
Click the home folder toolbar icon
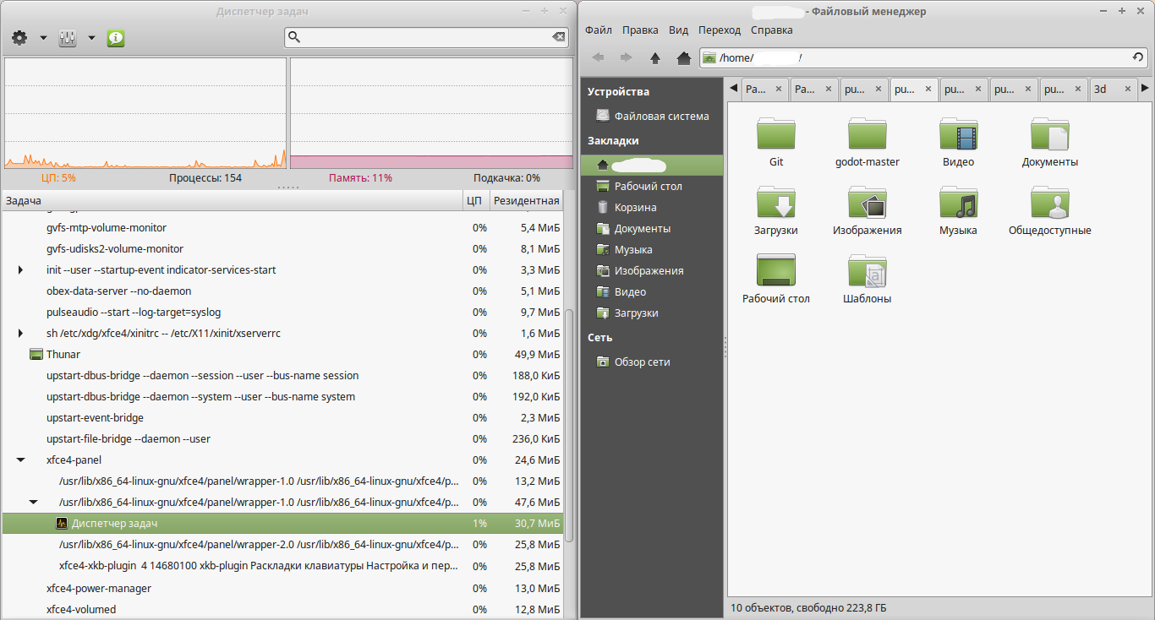tap(684, 57)
